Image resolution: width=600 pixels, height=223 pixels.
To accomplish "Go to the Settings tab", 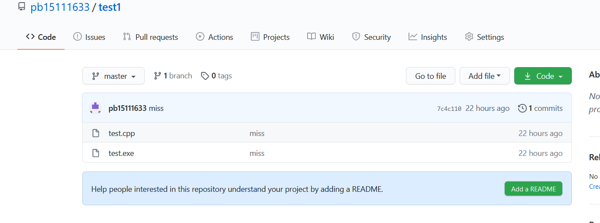I will coord(484,37).
